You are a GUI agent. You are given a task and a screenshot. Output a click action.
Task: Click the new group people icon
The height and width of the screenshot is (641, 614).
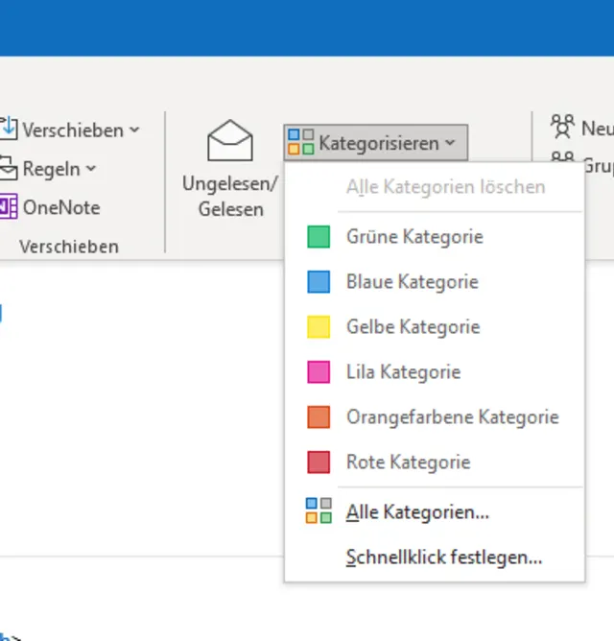pos(562,126)
